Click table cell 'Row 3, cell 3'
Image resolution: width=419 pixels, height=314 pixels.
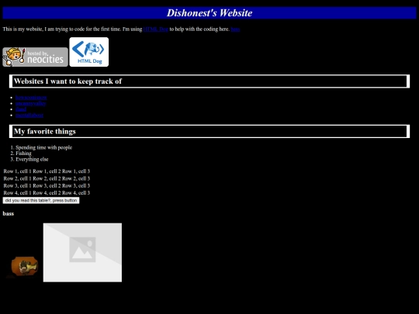76,185
